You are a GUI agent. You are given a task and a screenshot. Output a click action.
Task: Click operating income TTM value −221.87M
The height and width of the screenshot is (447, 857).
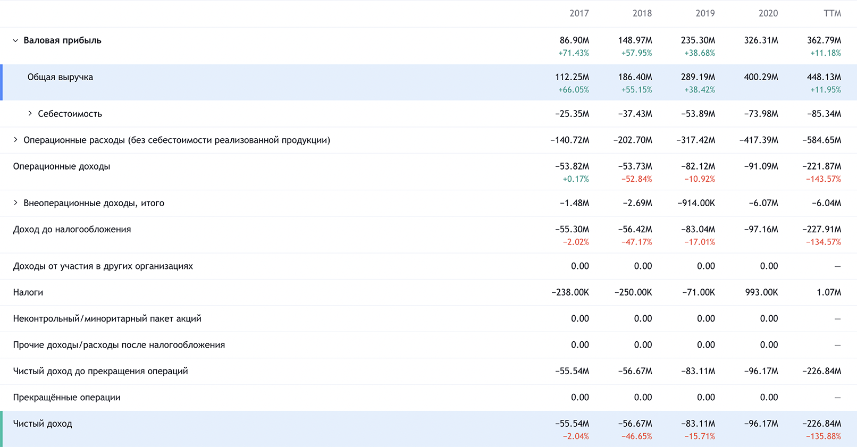click(822, 166)
